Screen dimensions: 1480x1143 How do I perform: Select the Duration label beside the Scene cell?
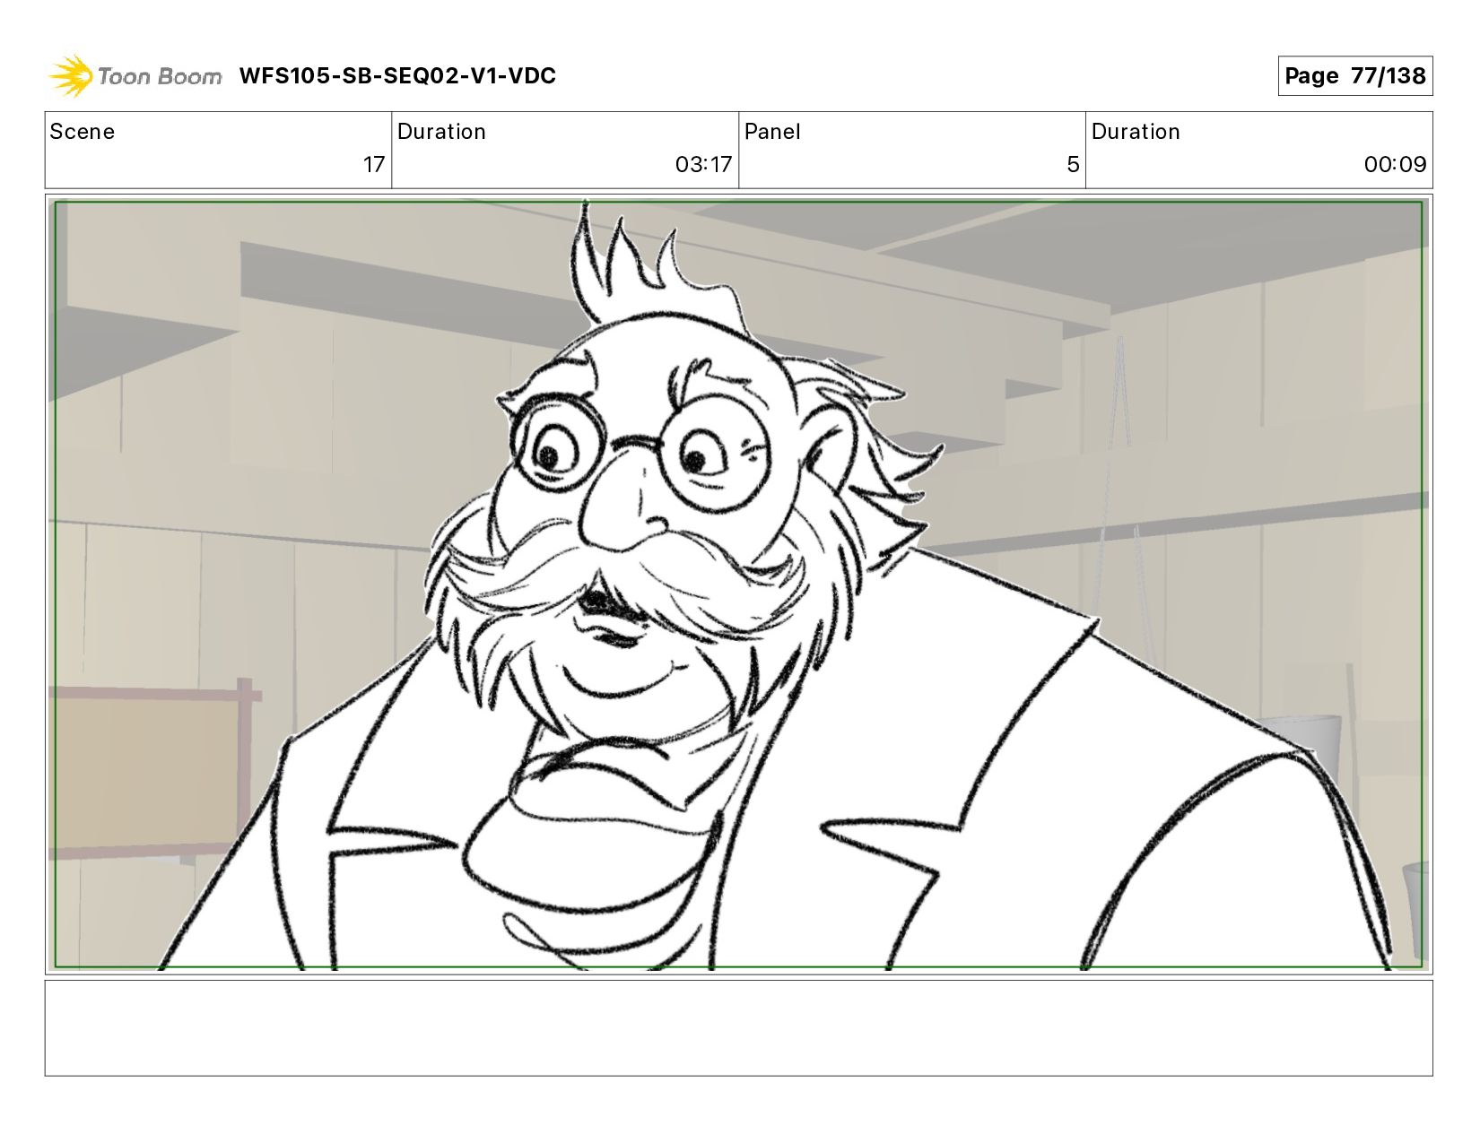[441, 132]
